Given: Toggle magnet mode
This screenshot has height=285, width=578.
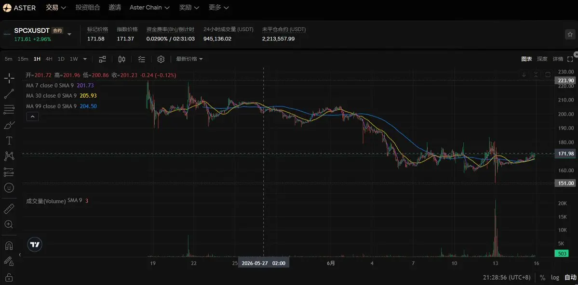Looking at the screenshot, I should tap(9, 245).
